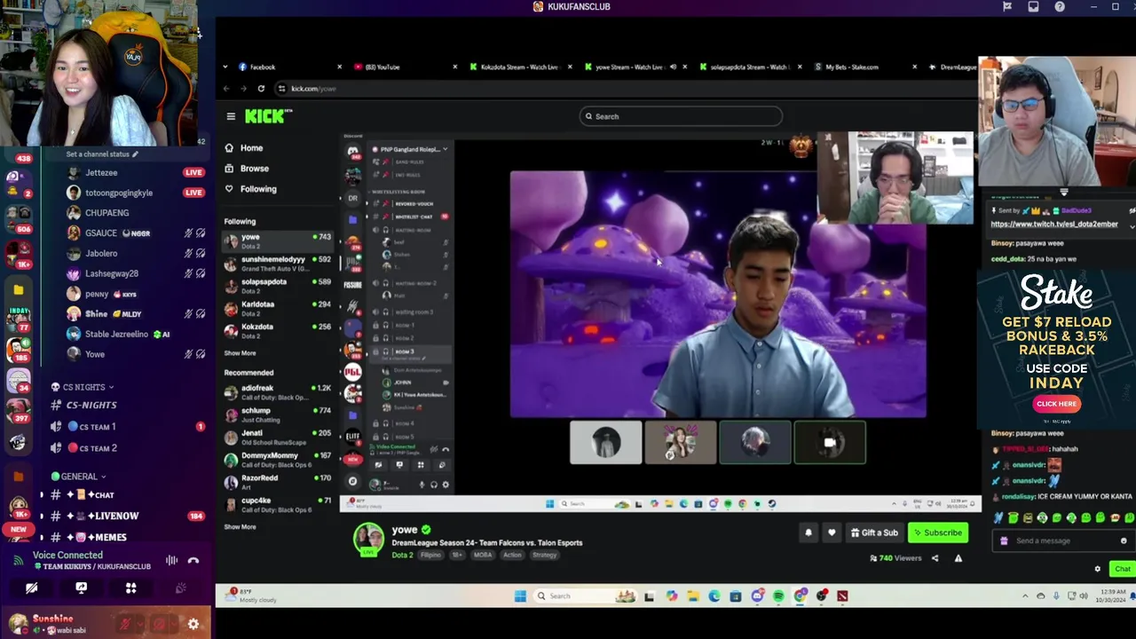Click the Kick search field
This screenshot has width=1136, height=639.
tap(681, 116)
